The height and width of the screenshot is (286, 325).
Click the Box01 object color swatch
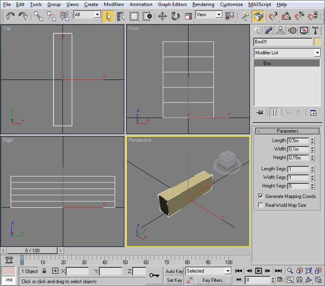tap(317, 42)
